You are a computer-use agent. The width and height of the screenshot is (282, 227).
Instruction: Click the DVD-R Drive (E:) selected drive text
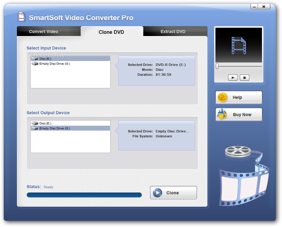(171, 65)
